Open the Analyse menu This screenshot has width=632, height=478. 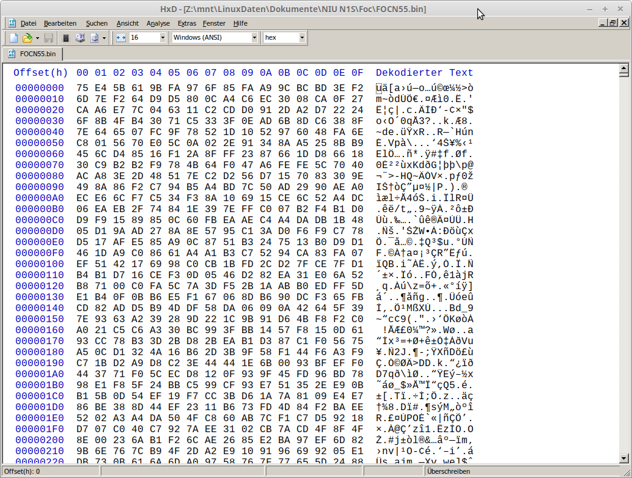[158, 23]
